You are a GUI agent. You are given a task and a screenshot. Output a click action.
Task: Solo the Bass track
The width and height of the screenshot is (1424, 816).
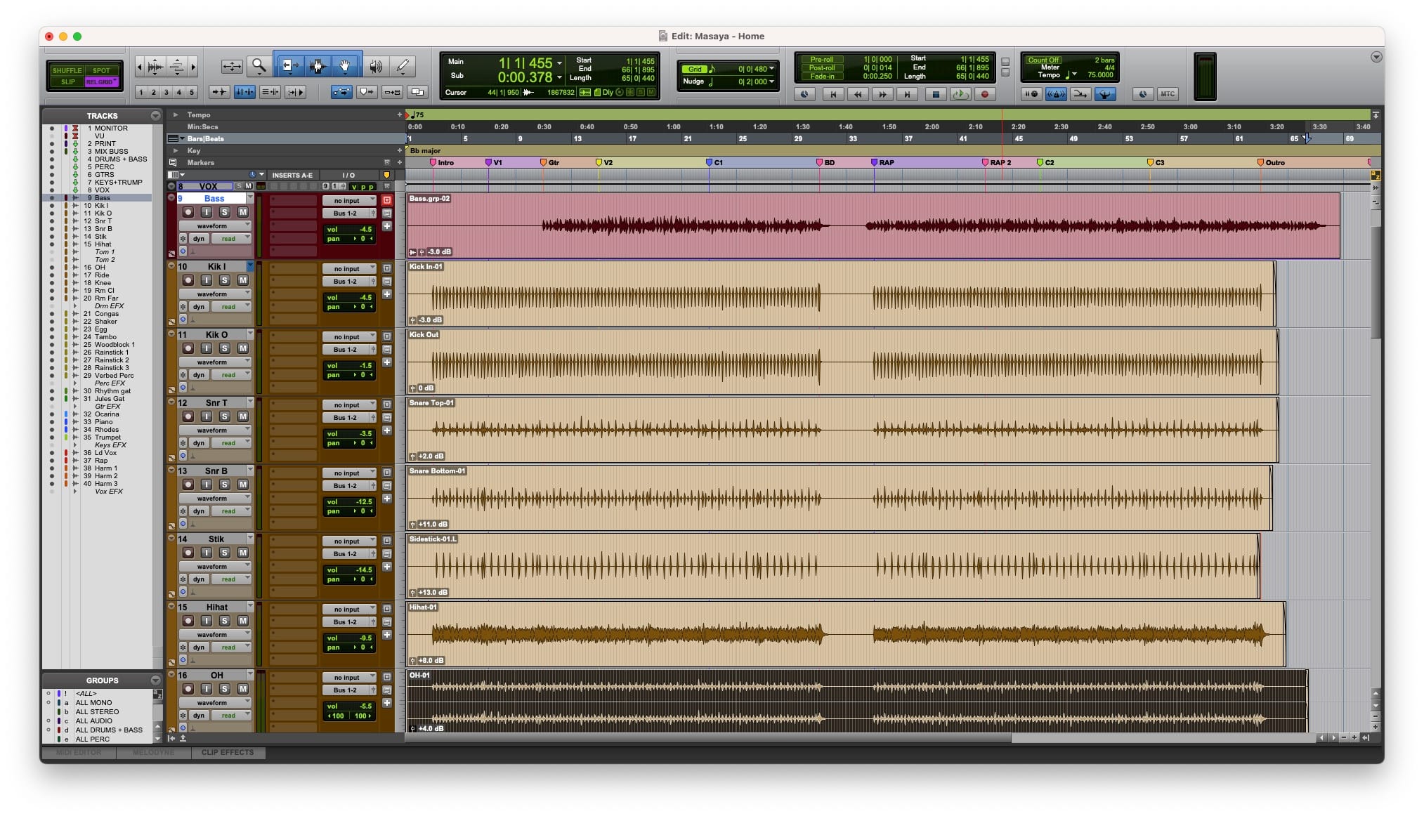coord(224,212)
